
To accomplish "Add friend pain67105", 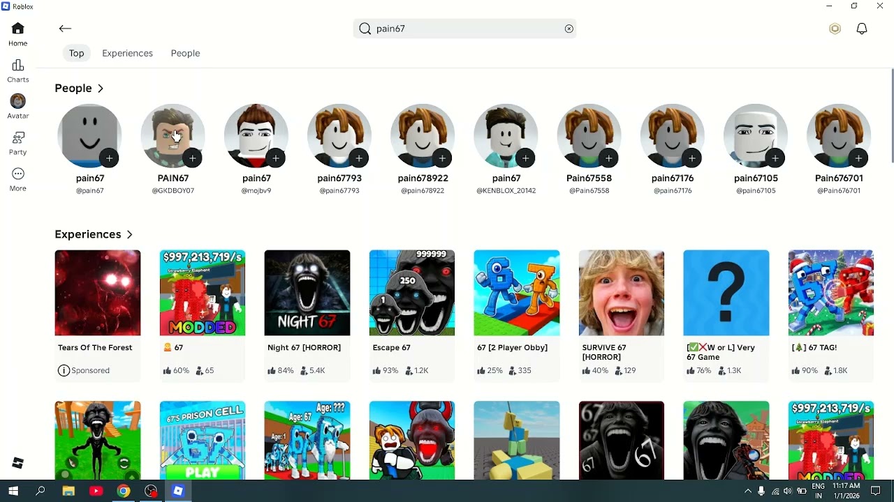I will tap(775, 158).
